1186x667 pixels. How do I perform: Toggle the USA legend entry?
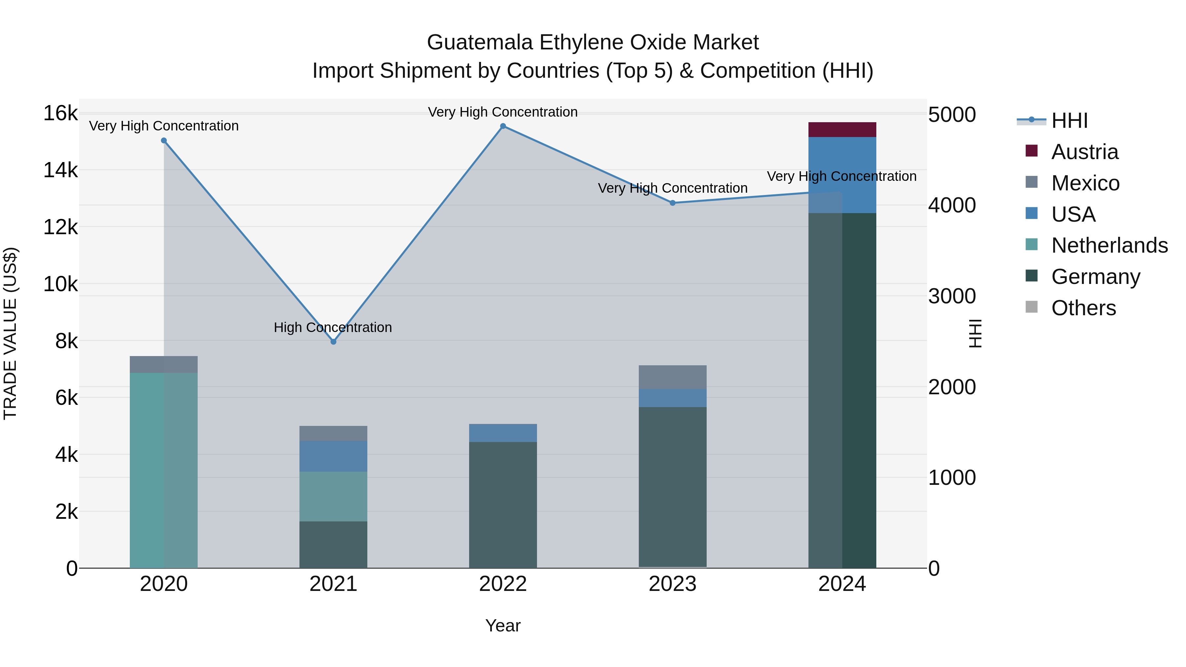(1061, 214)
